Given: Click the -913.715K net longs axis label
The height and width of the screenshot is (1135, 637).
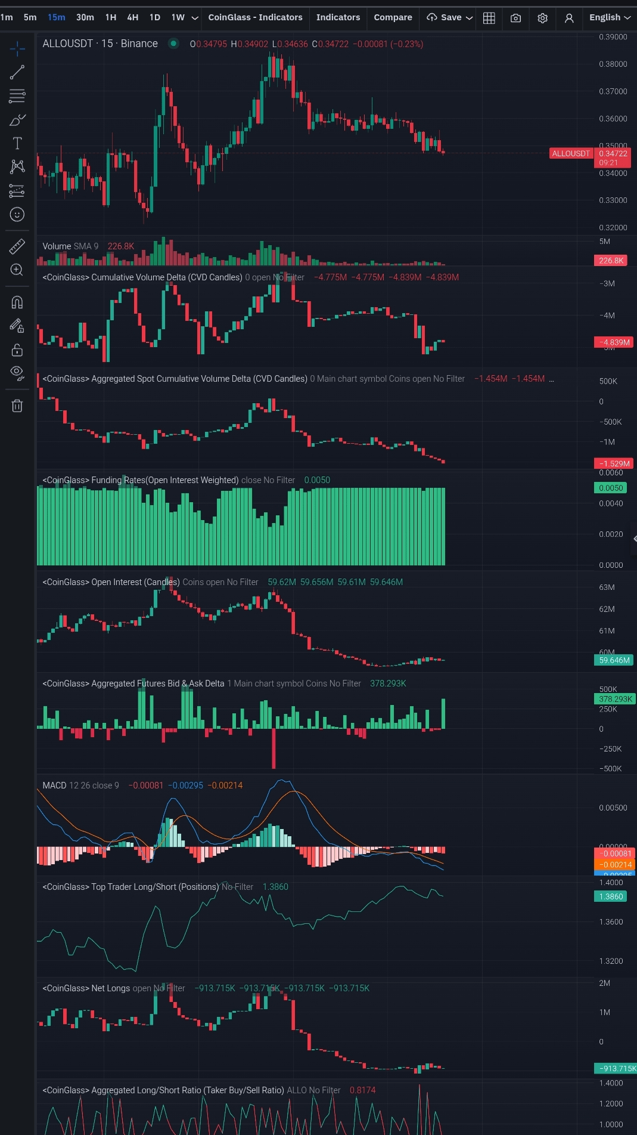Looking at the screenshot, I should click(616, 1068).
